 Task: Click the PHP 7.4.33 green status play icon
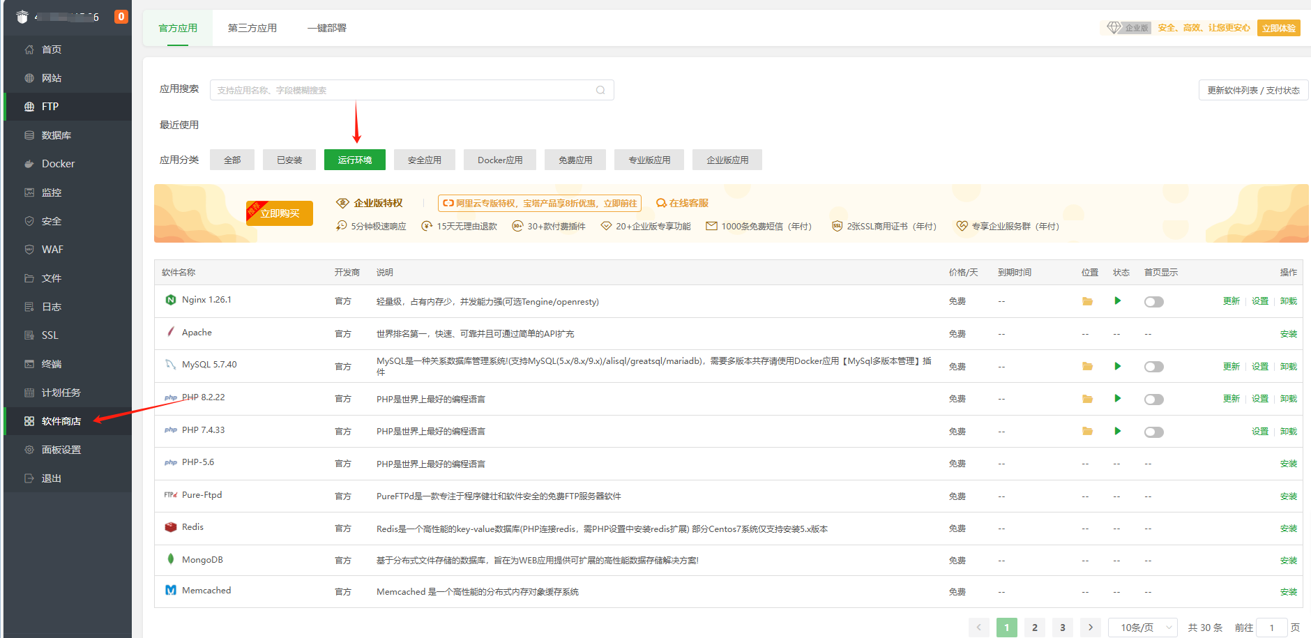pos(1118,431)
